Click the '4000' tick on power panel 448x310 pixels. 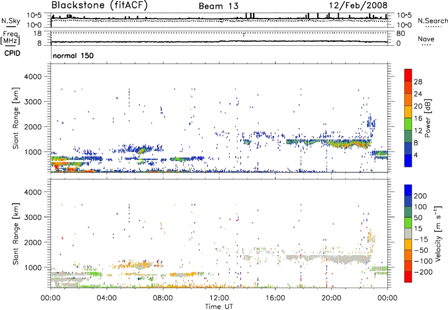32,77
